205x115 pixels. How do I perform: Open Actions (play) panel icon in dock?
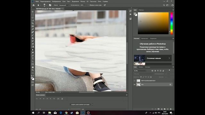pos(130,14)
